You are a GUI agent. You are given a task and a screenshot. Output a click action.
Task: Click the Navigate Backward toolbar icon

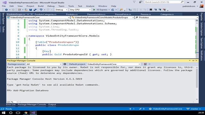pyautogui.click(x=6, y=10)
